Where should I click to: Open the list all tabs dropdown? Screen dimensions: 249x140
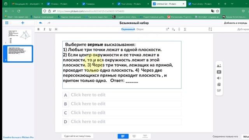click(232, 3)
